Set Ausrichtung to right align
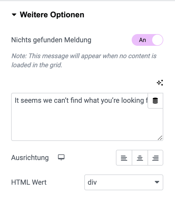The width and height of the screenshot is (175, 212). pyautogui.click(x=155, y=158)
